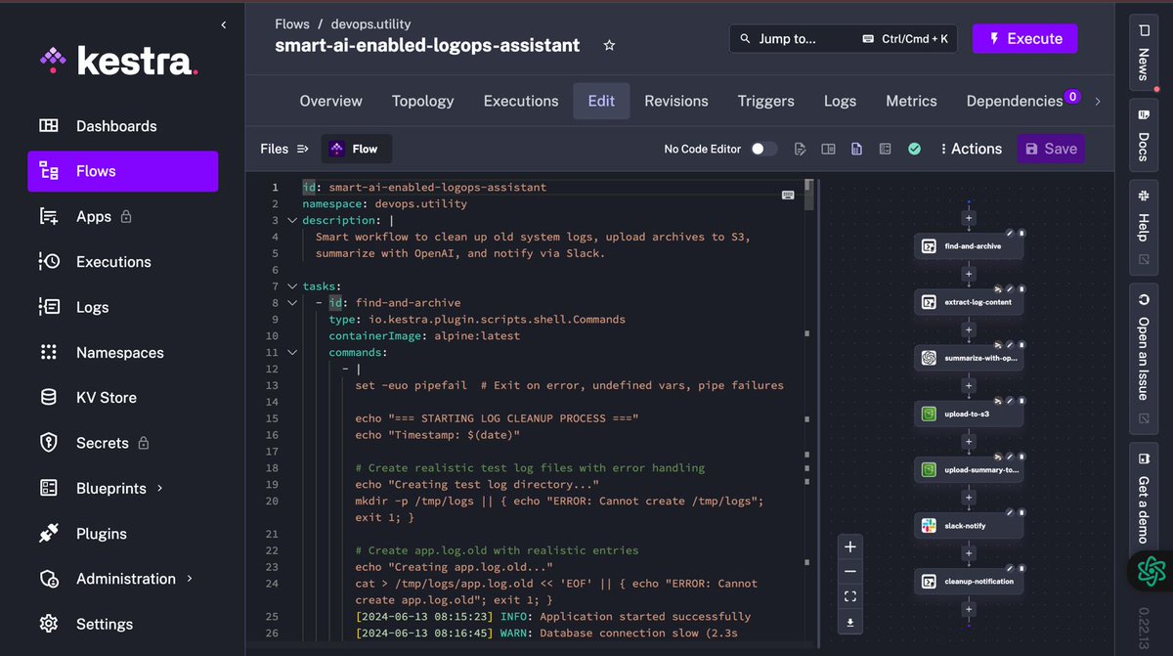Collapse the tasks block on line 7
Viewport: 1173px width, 656px height.
coord(291,286)
